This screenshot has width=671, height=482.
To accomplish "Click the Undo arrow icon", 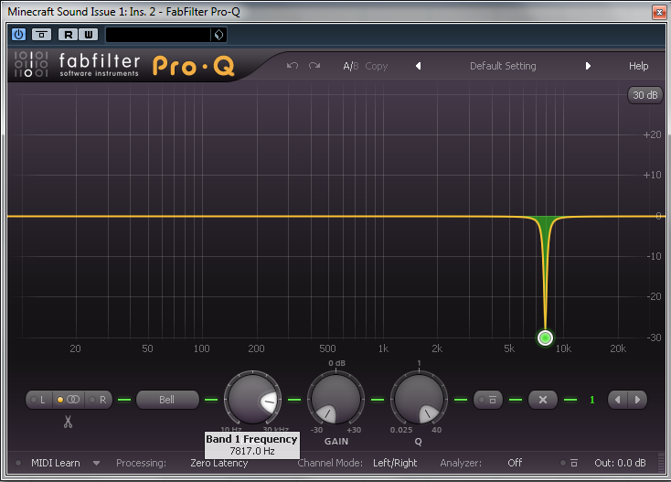I will pyautogui.click(x=293, y=66).
